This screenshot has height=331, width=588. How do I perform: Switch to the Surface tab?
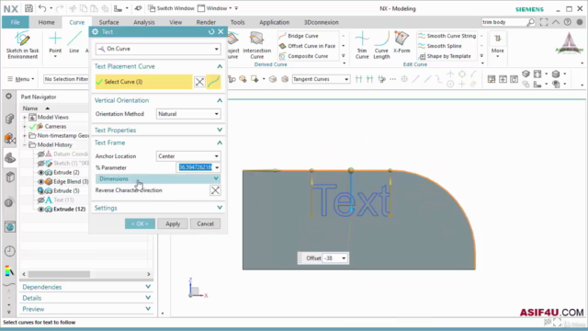[108, 22]
